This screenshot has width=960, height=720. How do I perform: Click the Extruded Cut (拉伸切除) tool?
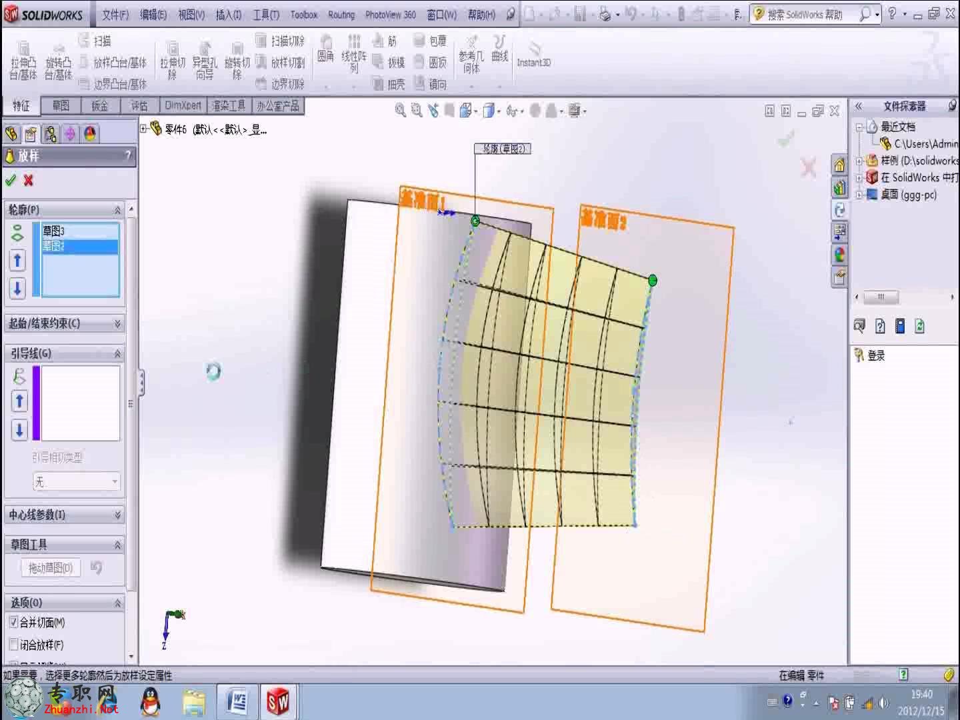click(x=172, y=62)
